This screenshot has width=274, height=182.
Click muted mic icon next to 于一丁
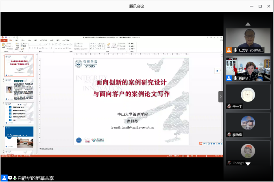click(x=229, y=107)
